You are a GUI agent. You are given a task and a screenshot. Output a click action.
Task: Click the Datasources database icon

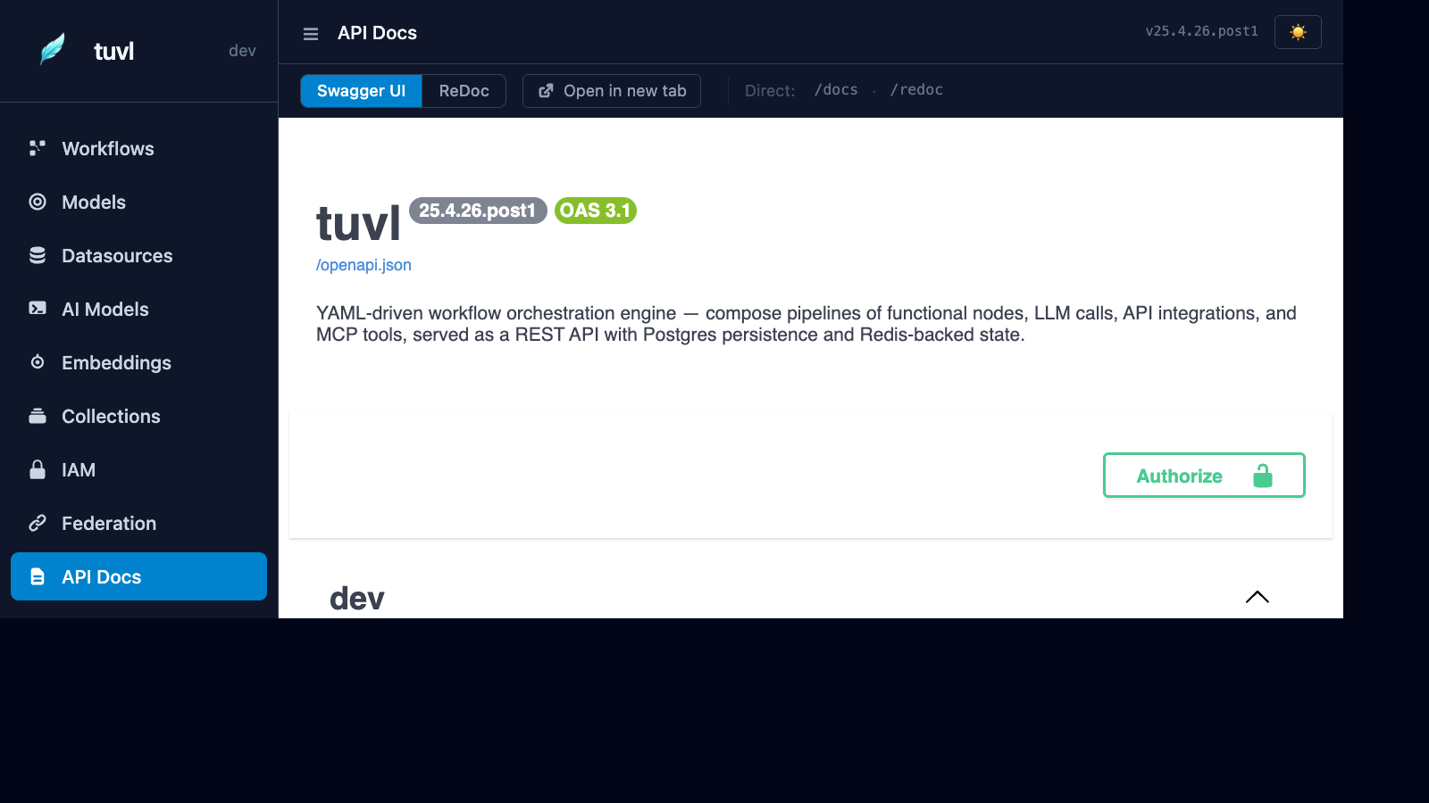point(38,255)
